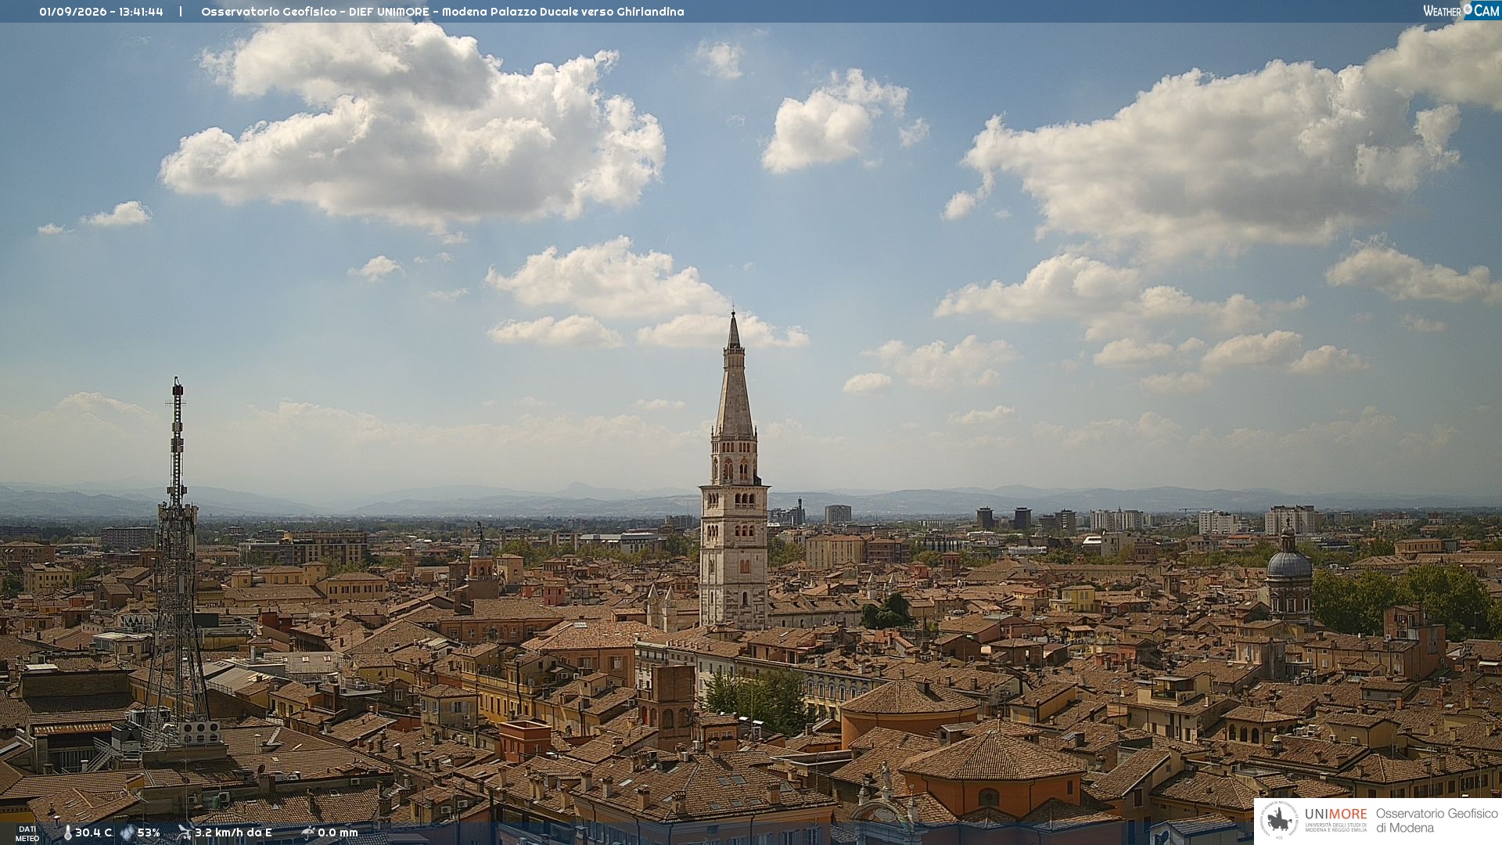
Task: Click the rain umbrella precipitation icon
Action: coord(307,832)
